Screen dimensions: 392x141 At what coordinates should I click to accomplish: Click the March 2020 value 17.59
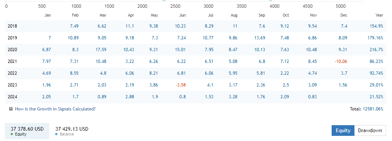101,50
